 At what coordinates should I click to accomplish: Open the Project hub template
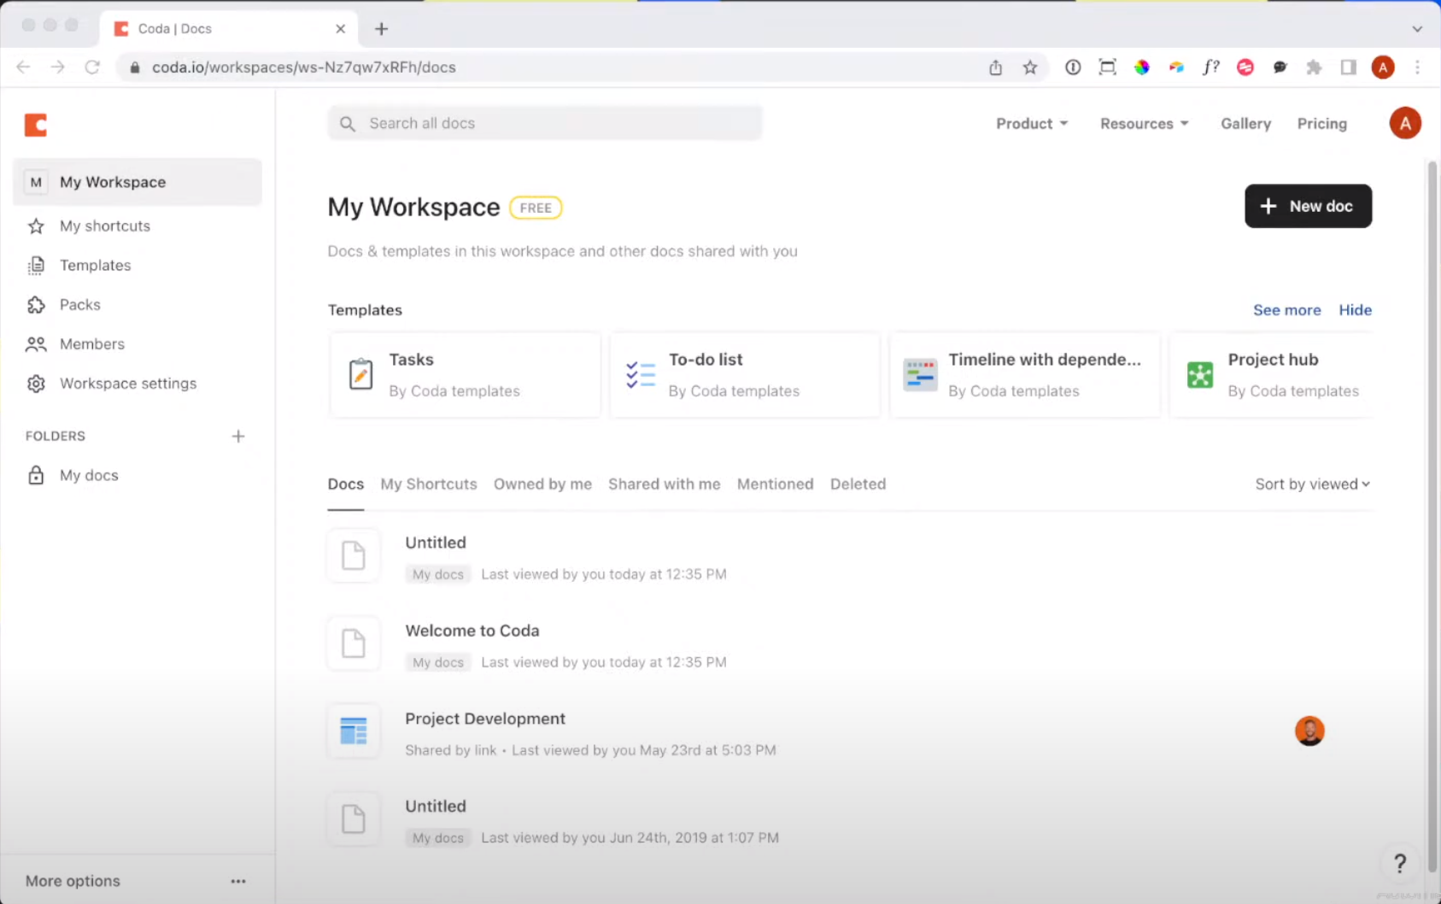click(1273, 359)
